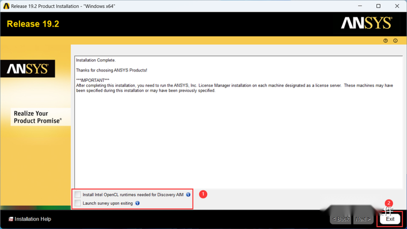Click the help question mark icon in yellow bar
The width and height of the screenshot is (407, 229).
(x=386, y=41)
